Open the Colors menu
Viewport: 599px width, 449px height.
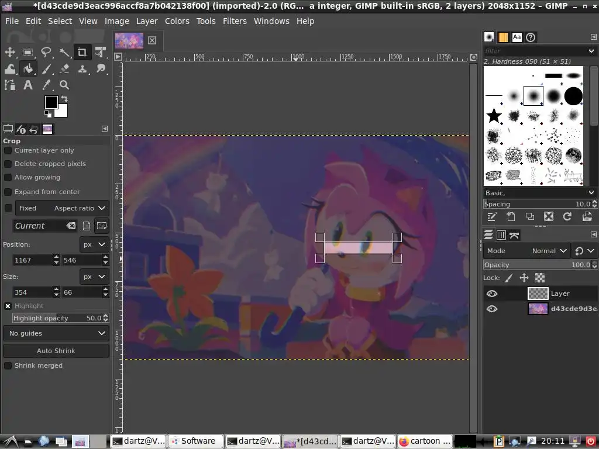pos(177,21)
